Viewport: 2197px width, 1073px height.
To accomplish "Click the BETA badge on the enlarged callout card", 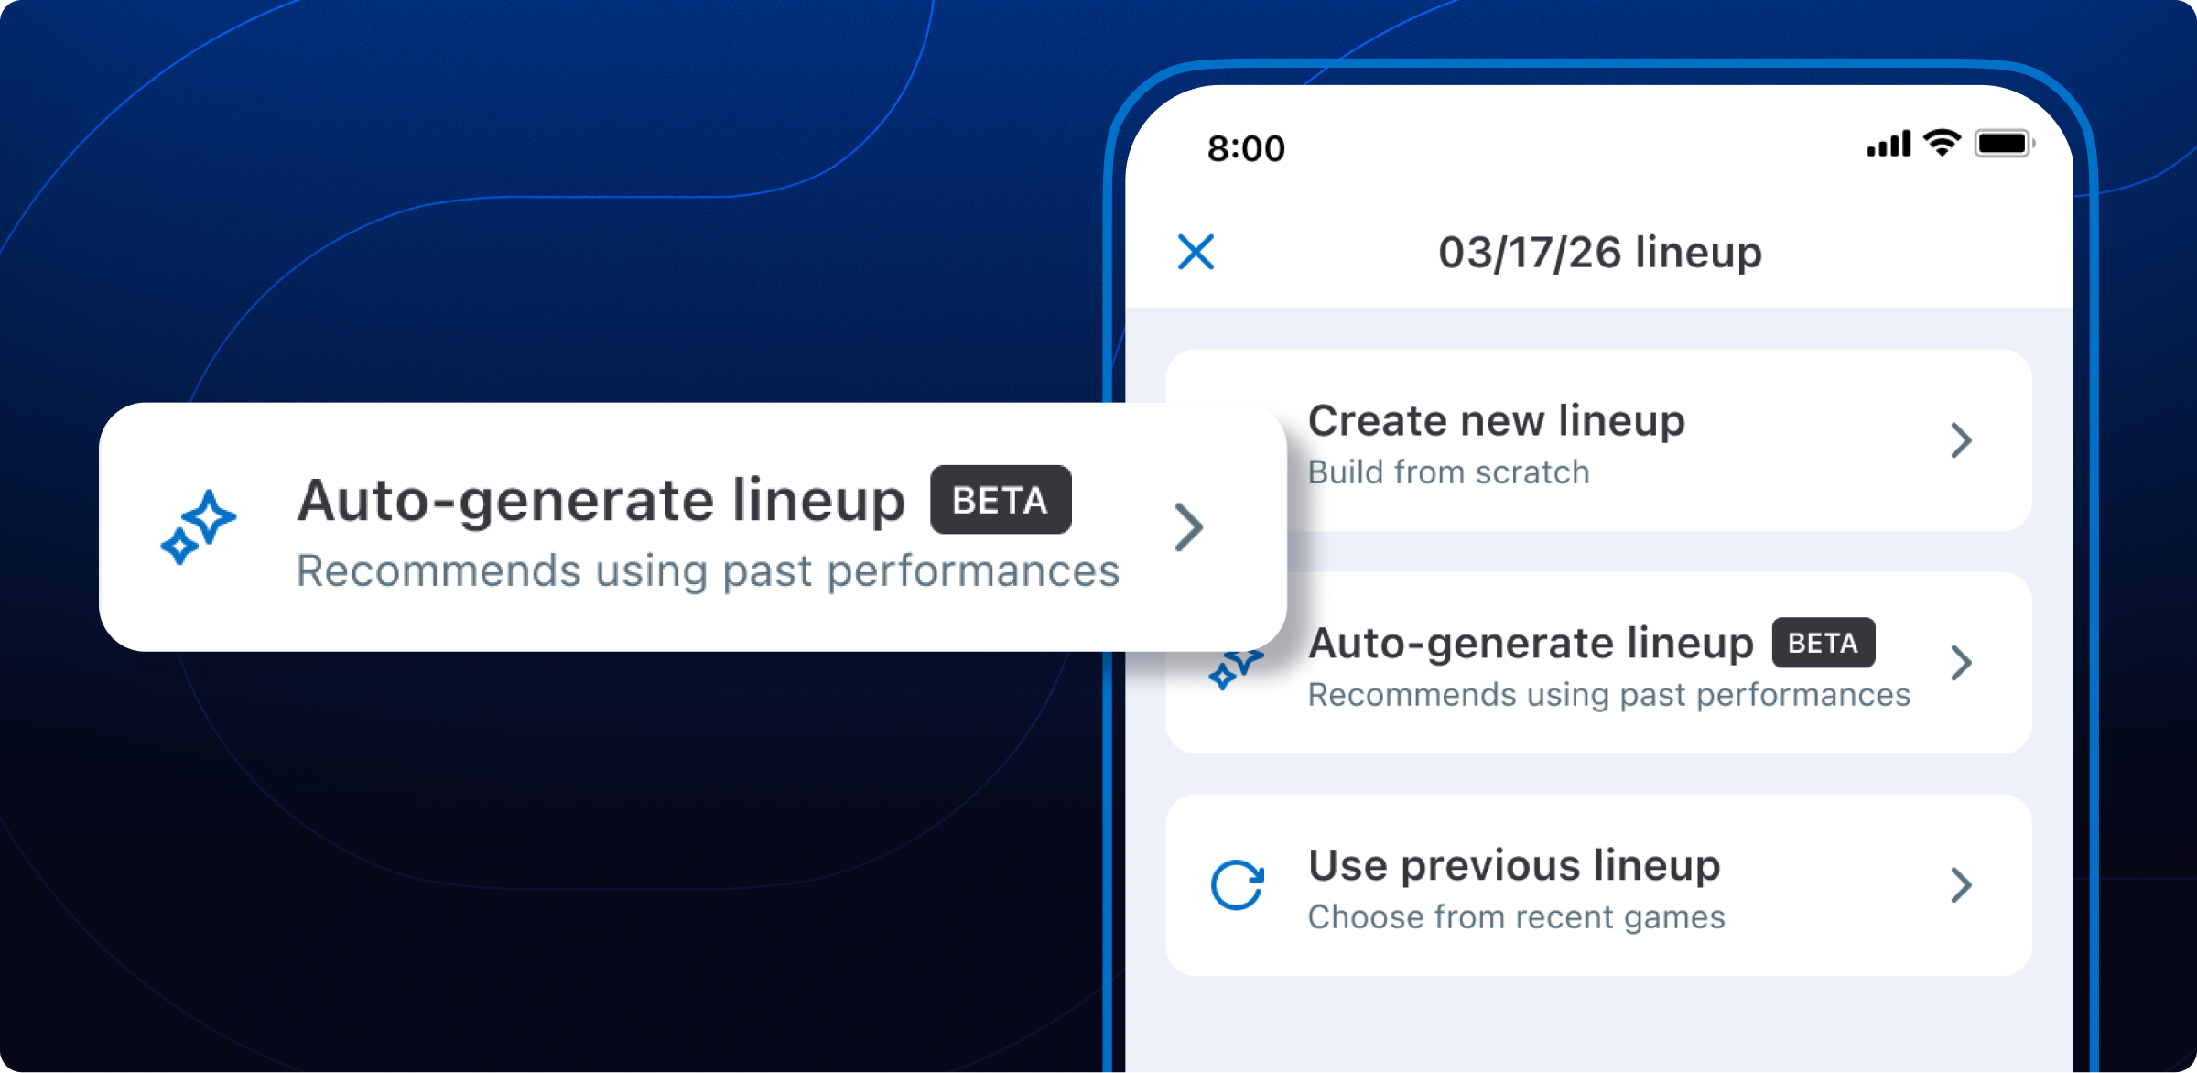I will (1001, 500).
